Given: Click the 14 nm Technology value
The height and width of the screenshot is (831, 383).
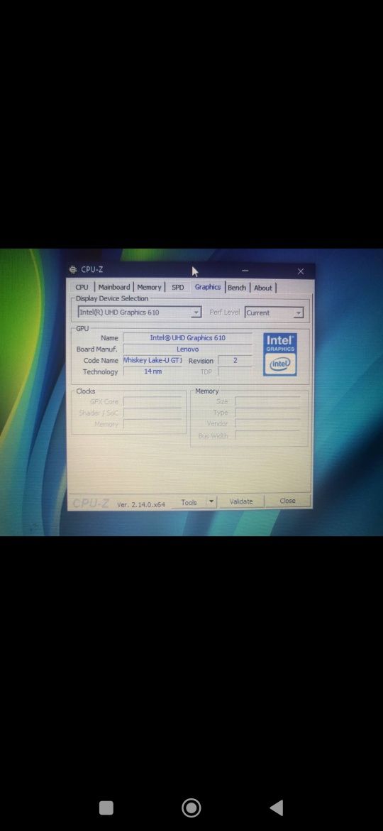Looking at the screenshot, I should tap(152, 371).
